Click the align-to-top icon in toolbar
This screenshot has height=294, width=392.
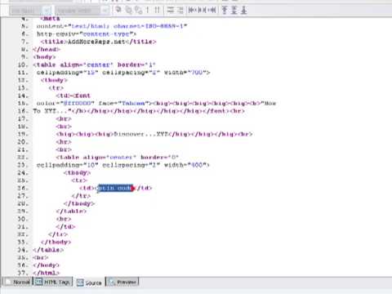pos(225,10)
